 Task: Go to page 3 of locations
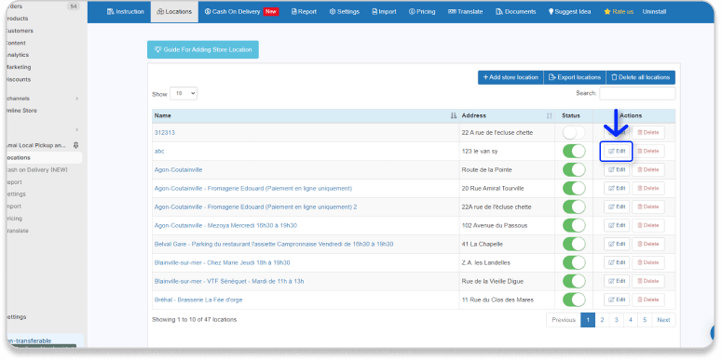pyautogui.click(x=616, y=320)
